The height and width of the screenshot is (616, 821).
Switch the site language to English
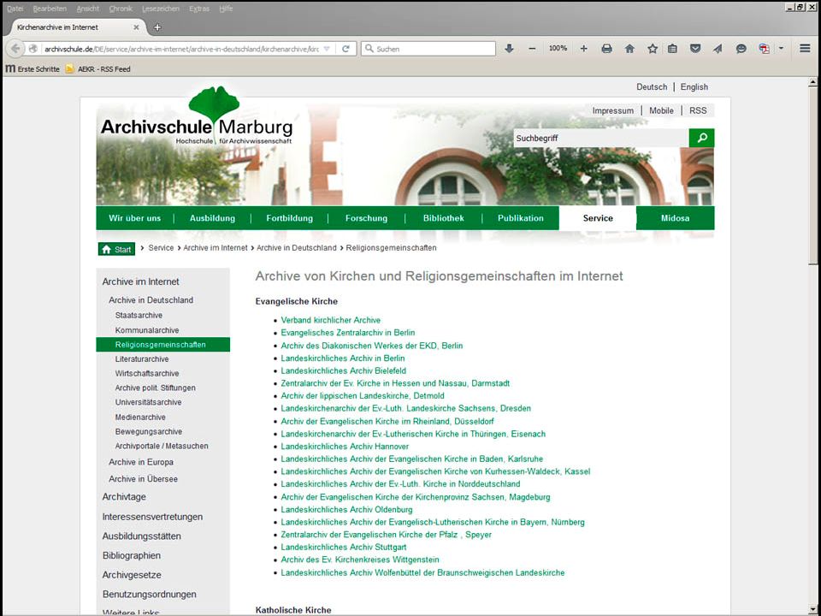pos(694,87)
